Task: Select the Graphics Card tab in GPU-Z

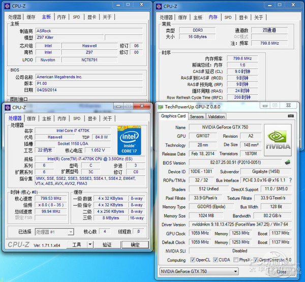Action: [173, 116]
